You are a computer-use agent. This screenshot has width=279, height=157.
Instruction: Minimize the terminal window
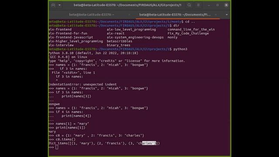tap(208, 5)
